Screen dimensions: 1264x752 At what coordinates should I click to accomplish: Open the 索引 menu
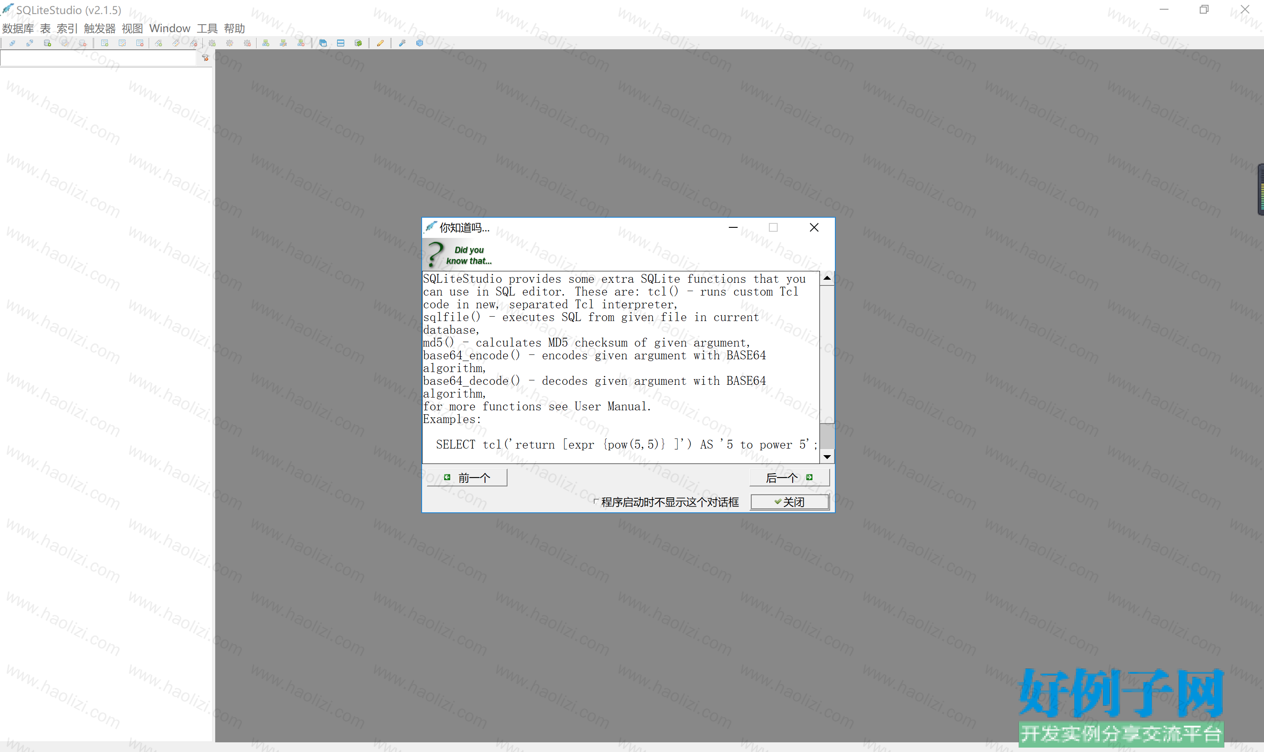[x=67, y=29]
